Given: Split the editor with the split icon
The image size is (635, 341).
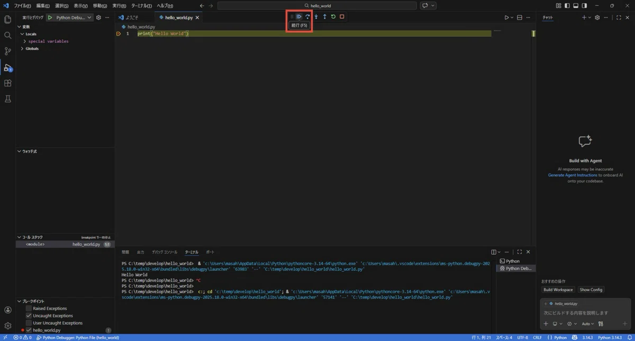Looking at the screenshot, I should 520,17.
